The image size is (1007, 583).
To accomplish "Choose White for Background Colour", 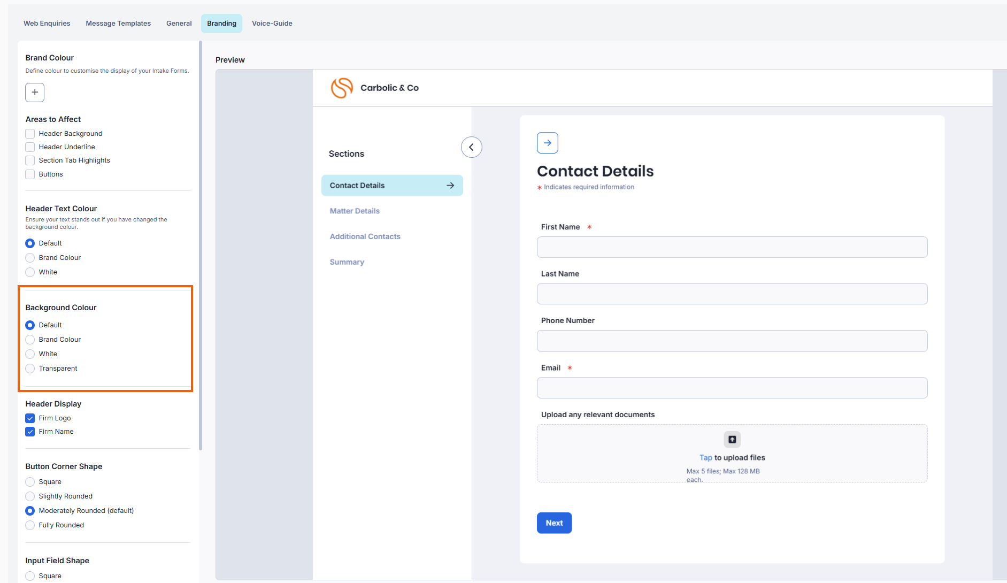I will tap(30, 354).
